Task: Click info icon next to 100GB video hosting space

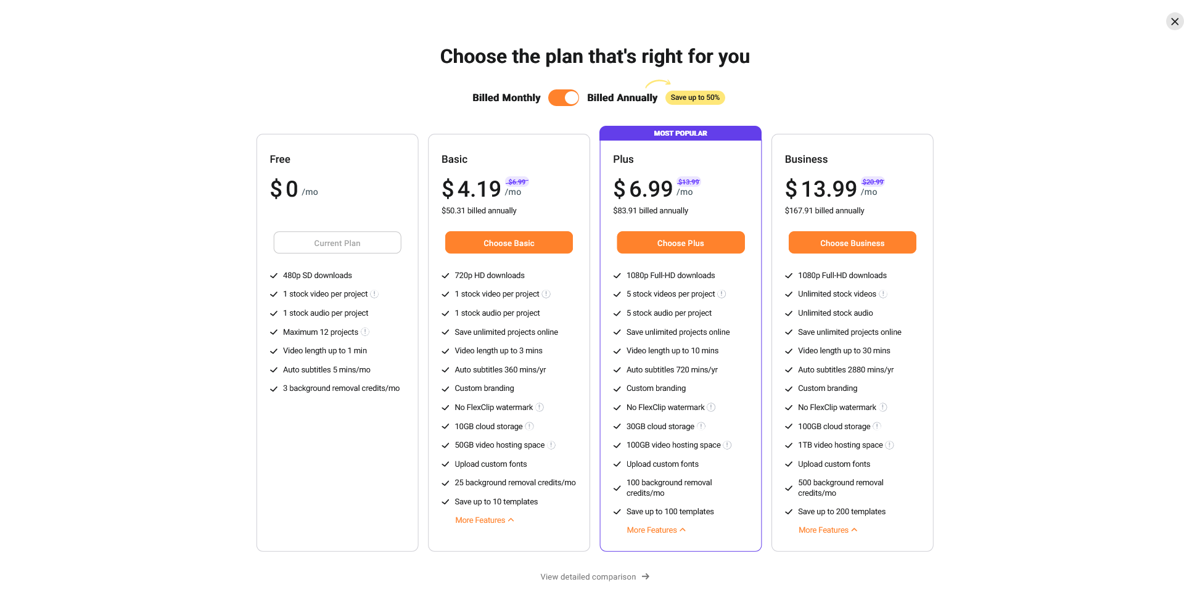Action: pos(728,445)
